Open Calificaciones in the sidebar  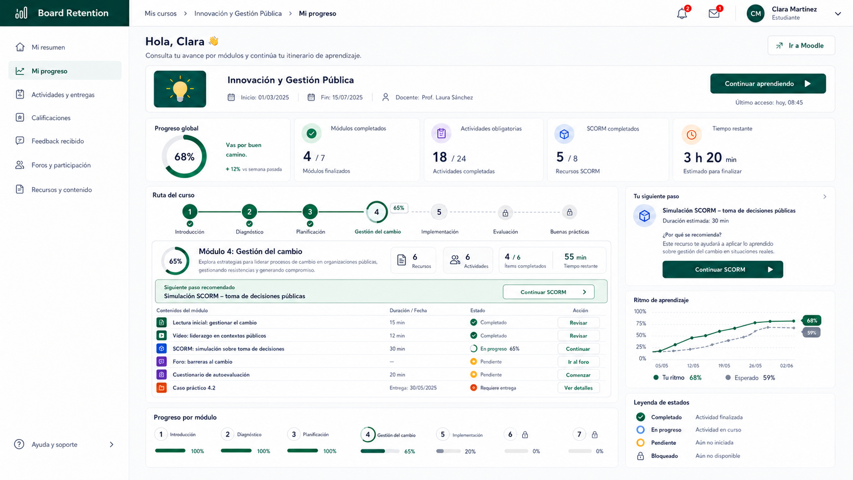click(65, 118)
